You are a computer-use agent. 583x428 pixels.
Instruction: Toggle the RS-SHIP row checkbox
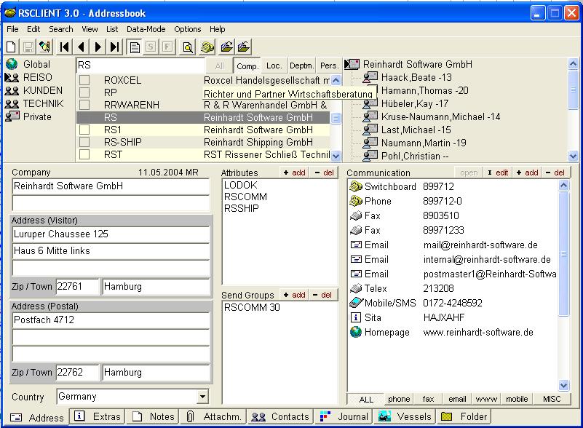[84, 142]
